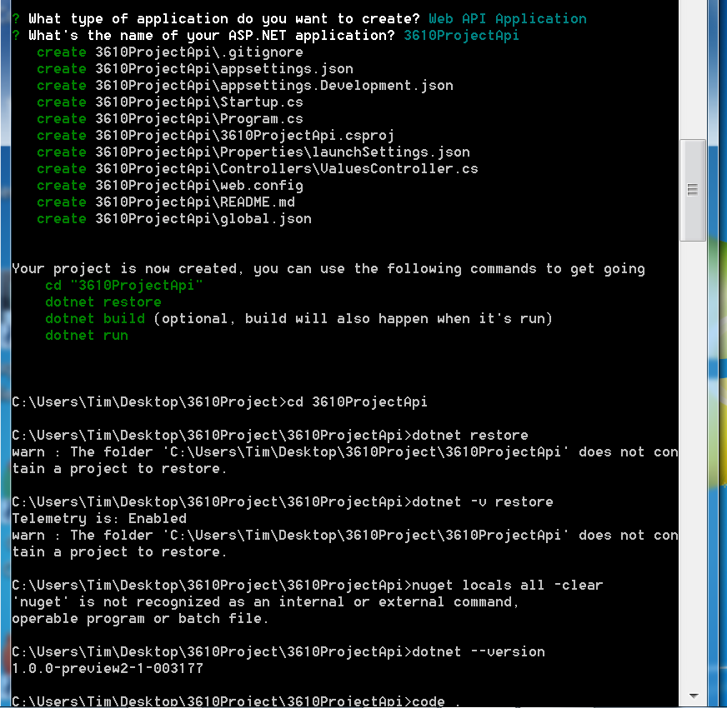
Task: Select the "dotnet build" command line
Action: 97,318
